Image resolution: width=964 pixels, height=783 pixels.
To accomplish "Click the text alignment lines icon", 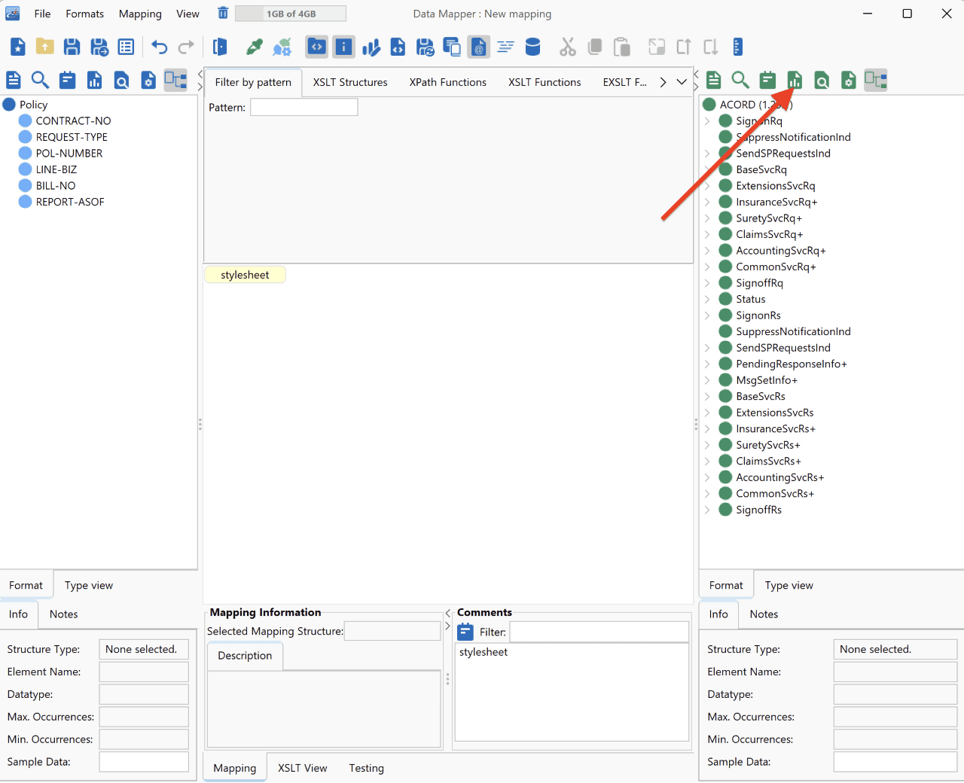I will pyautogui.click(x=505, y=47).
